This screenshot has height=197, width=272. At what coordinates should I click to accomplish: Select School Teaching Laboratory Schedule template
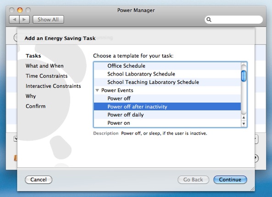pos(167,82)
